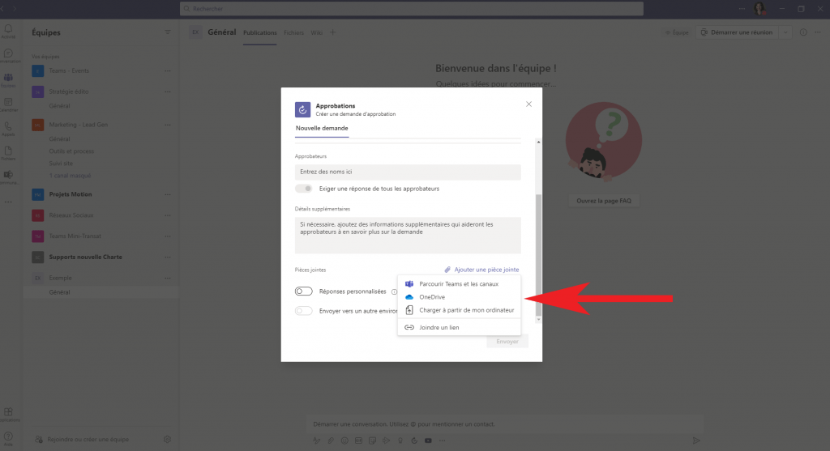
Task: Click the send arrow in compose bar
Action: (x=696, y=440)
